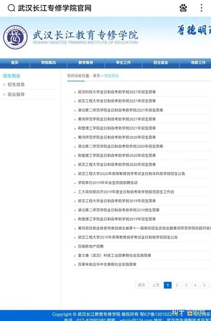Open the 首页 navigation menu item
The width and height of the screenshot is (211, 321).
(x=15, y=63)
